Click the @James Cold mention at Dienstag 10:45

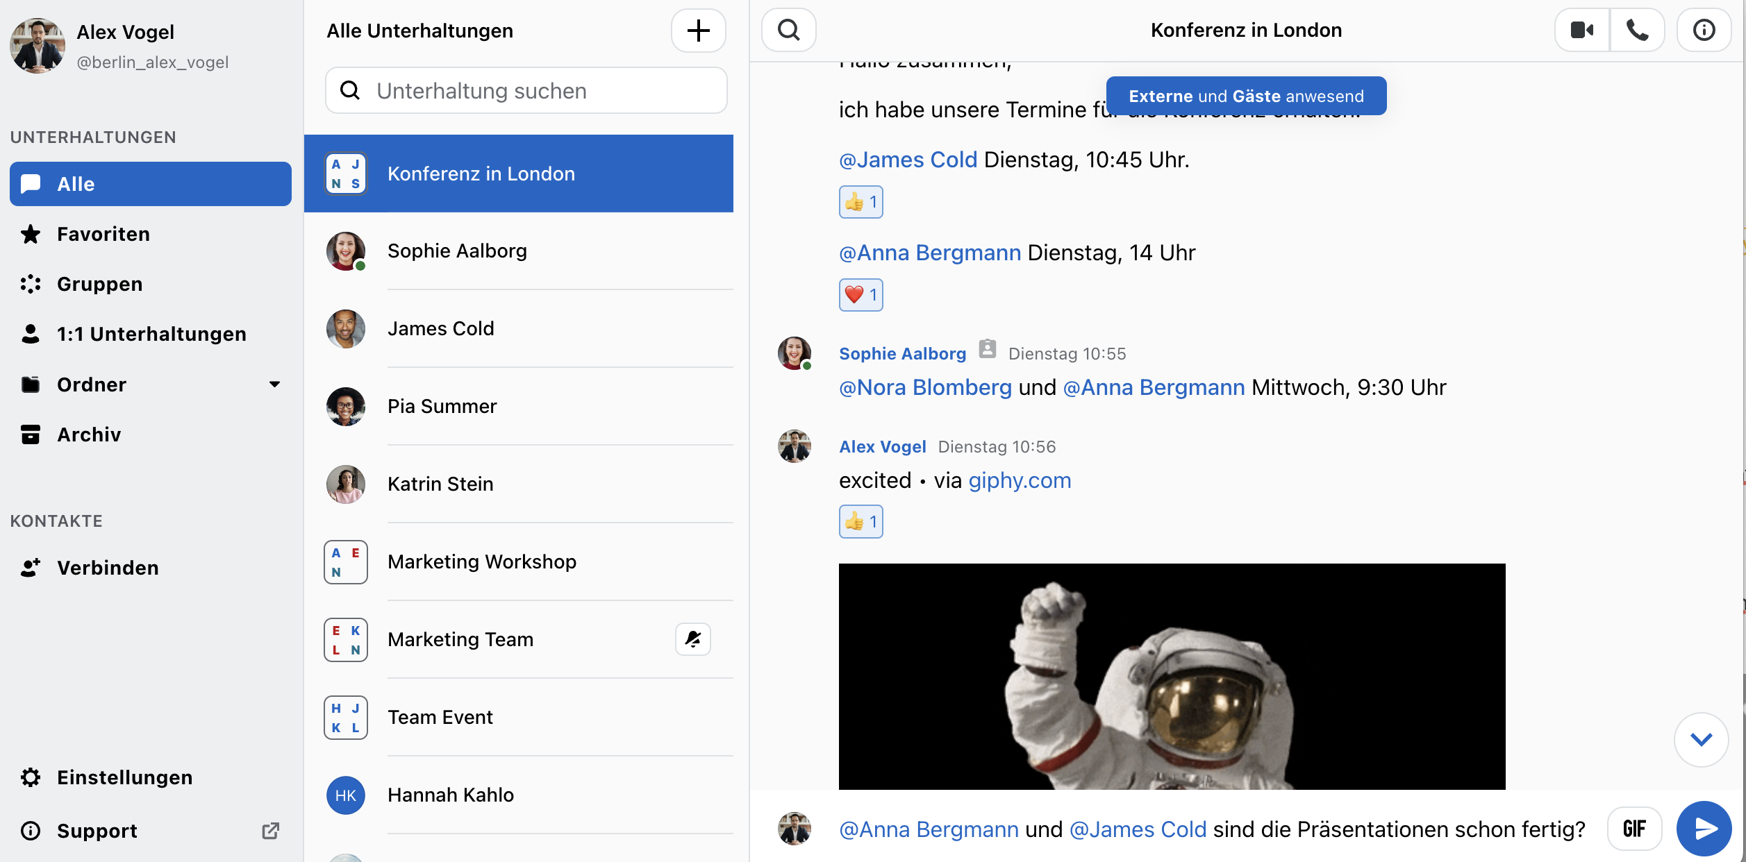(x=908, y=160)
